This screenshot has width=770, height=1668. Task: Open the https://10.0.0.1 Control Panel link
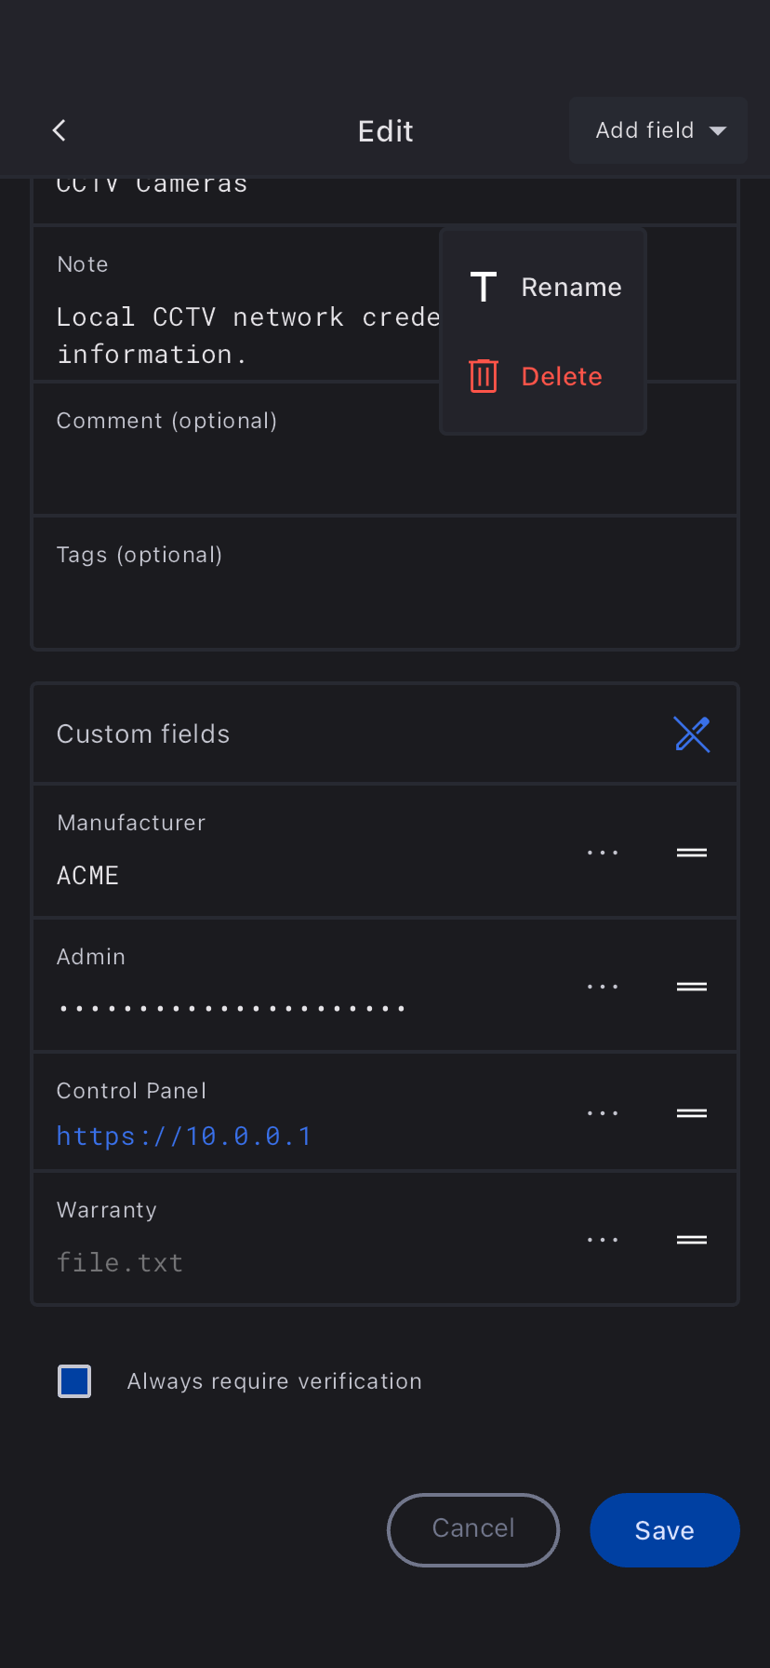click(184, 1137)
